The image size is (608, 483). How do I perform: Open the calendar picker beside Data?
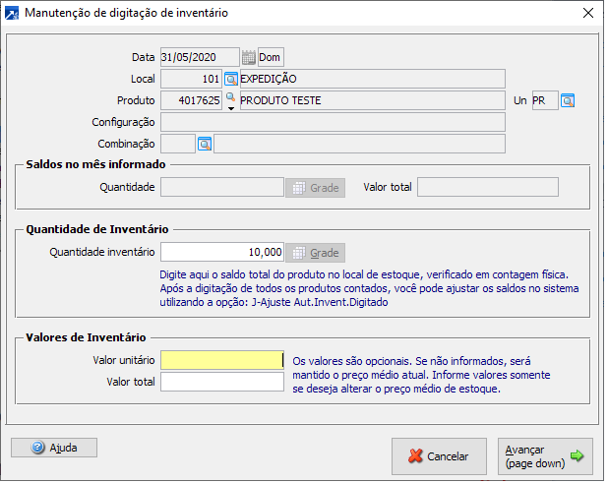[x=248, y=57]
